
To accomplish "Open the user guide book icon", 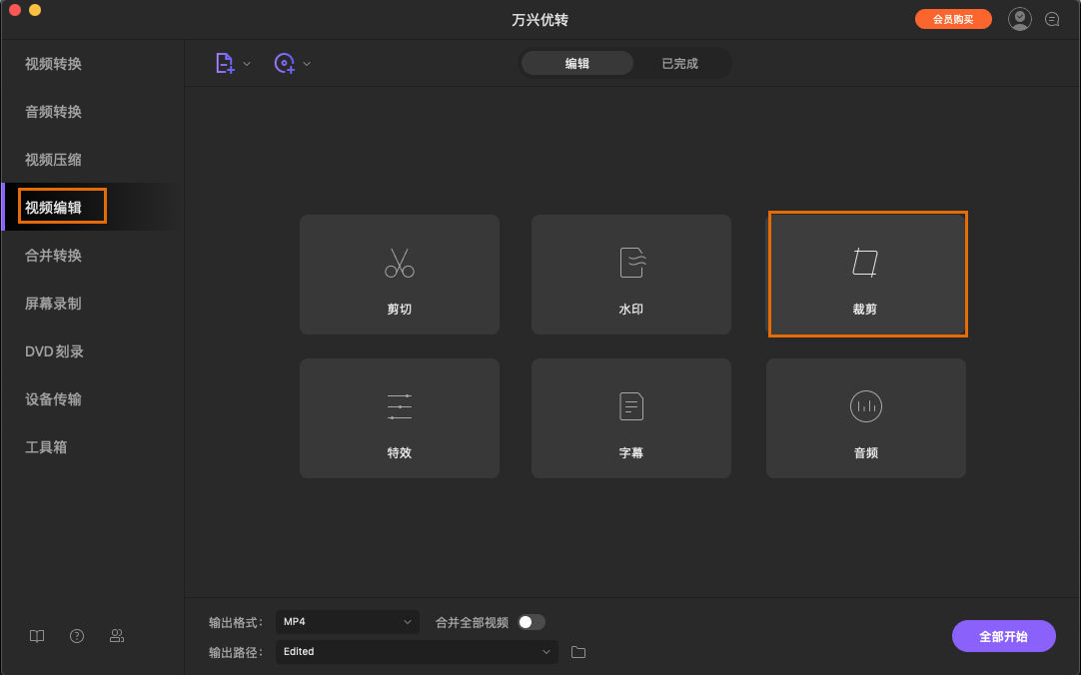I will point(36,636).
